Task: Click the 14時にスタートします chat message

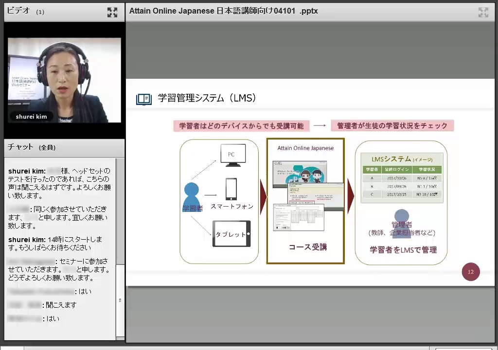Action: tap(55, 244)
